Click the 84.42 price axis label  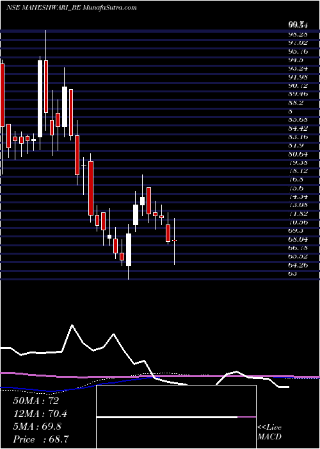pyautogui.click(x=298, y=128)
